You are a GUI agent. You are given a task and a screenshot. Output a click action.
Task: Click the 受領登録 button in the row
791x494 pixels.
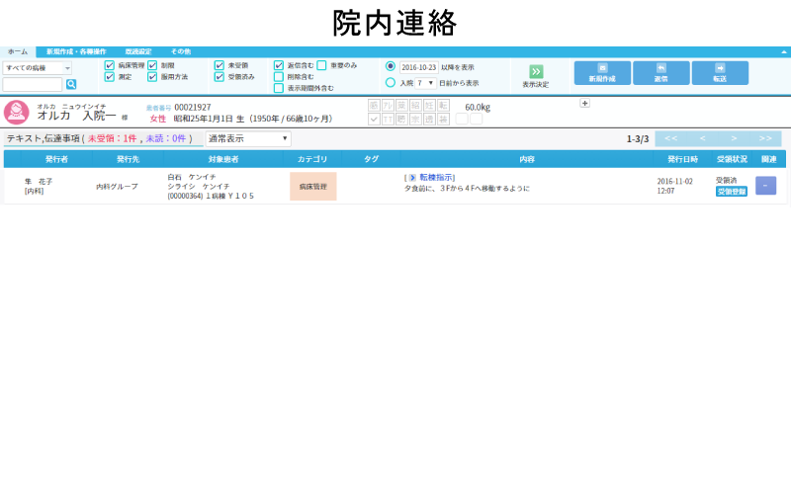(732, 192)
